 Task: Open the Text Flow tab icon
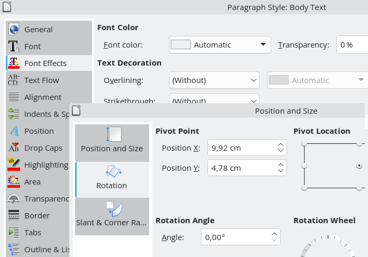pos(14,80)
